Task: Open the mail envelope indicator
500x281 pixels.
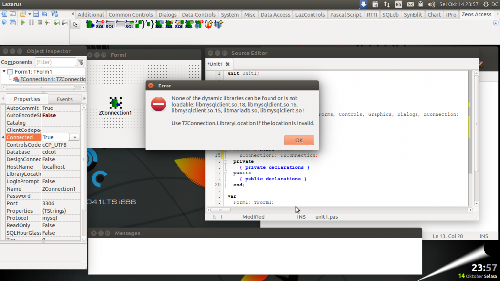Action: pos(410,4)
